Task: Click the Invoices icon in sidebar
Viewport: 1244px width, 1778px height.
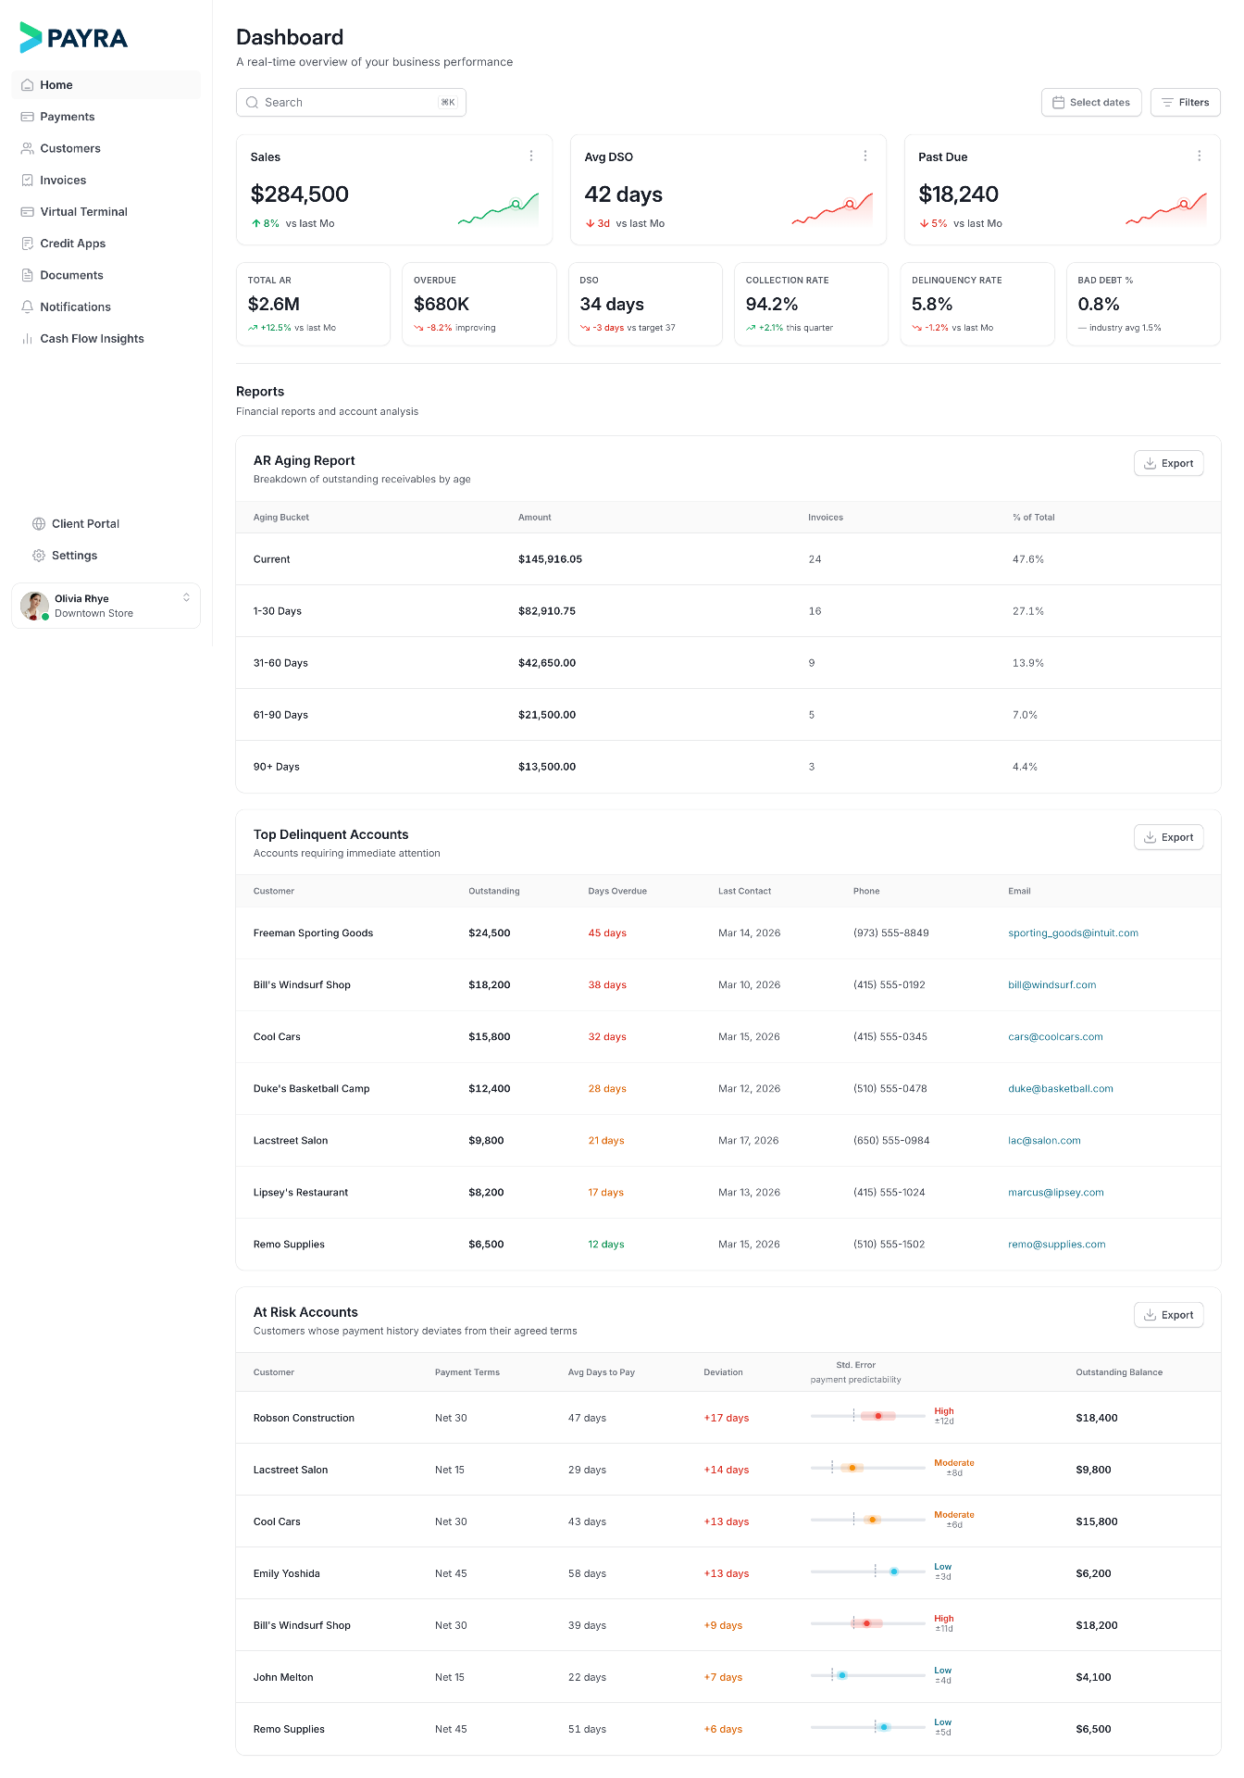Action: (x=28, y=181)
